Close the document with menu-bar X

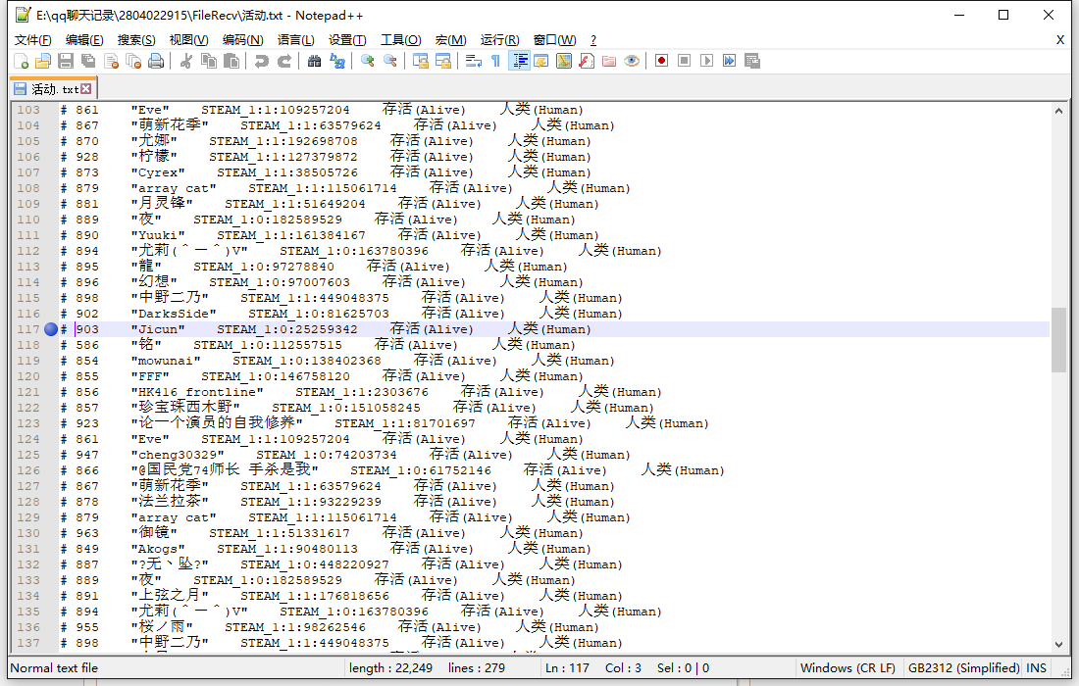pos(1060,40)
